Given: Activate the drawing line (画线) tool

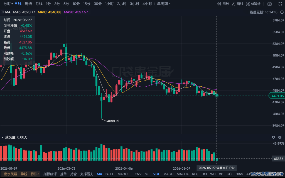Looking at the screenshot, I should point(237,4).
